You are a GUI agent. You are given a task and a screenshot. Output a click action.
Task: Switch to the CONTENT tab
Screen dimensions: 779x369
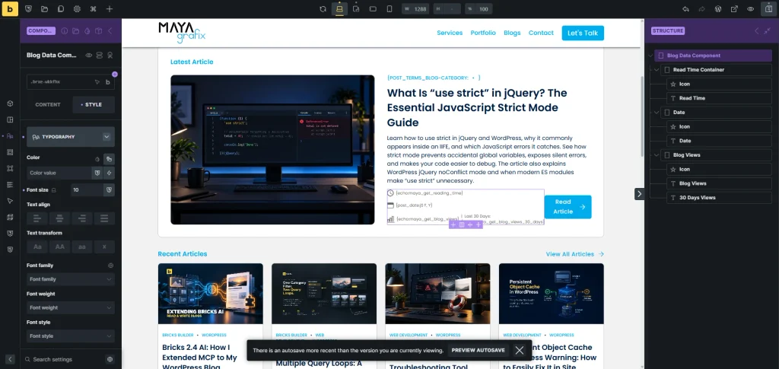(x=48, y=105)
